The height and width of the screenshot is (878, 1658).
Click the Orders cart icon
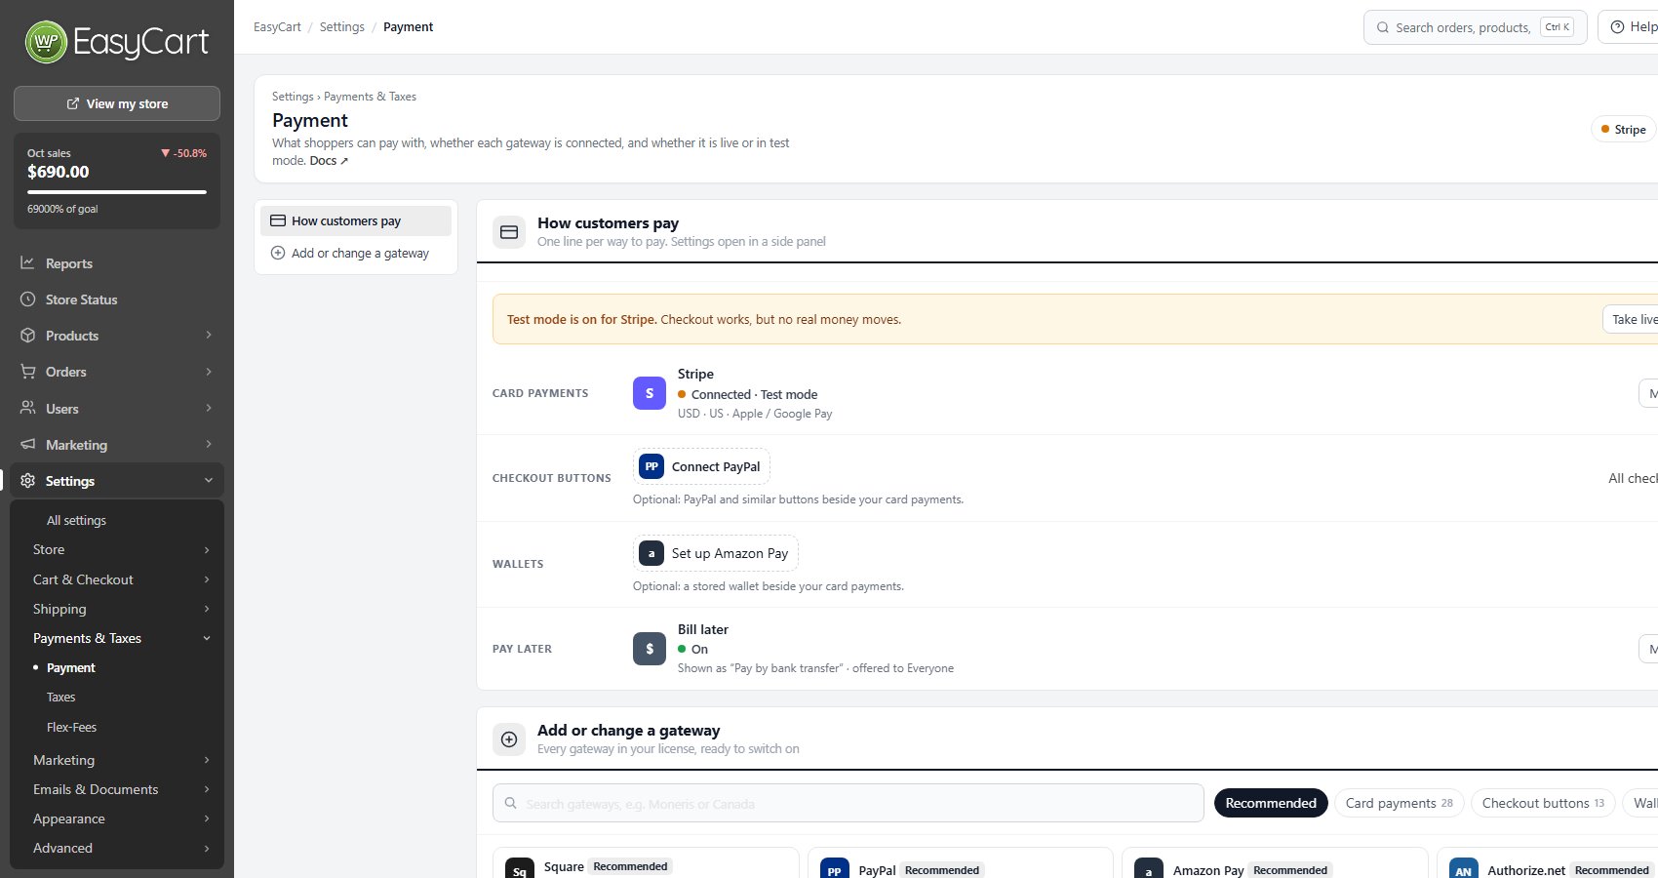pyautogui.click(x=28, y=372)
